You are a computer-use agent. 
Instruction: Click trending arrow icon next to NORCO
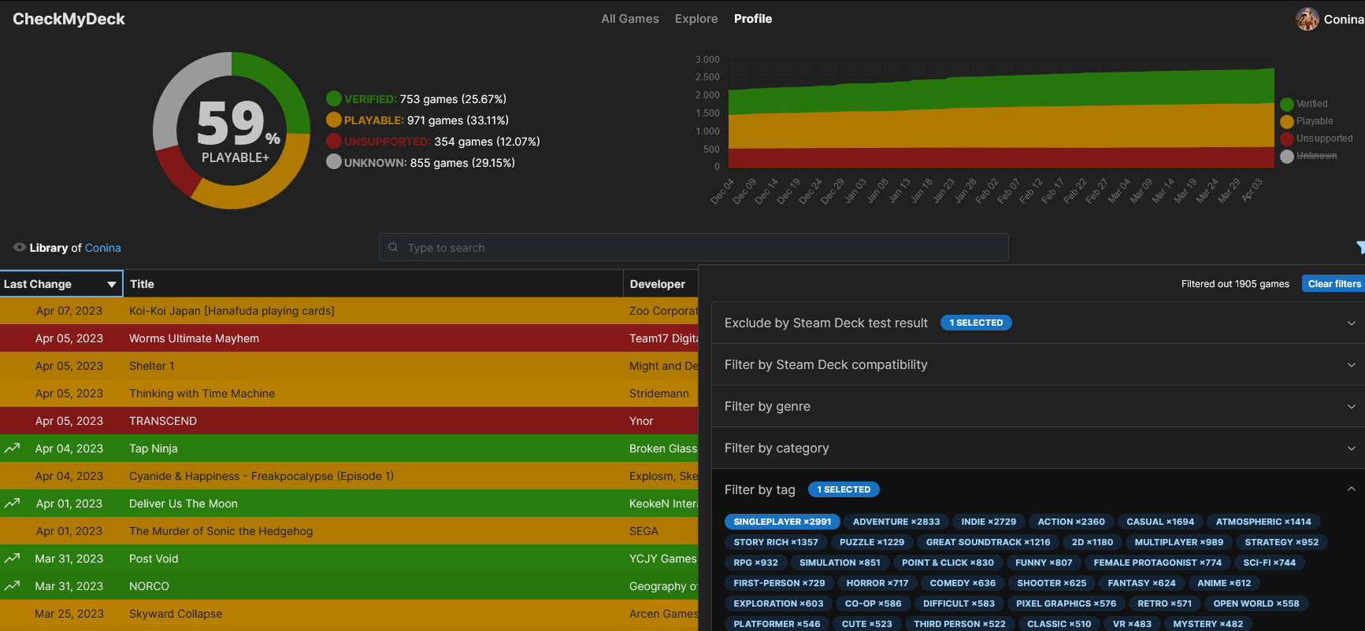point(12,586)
